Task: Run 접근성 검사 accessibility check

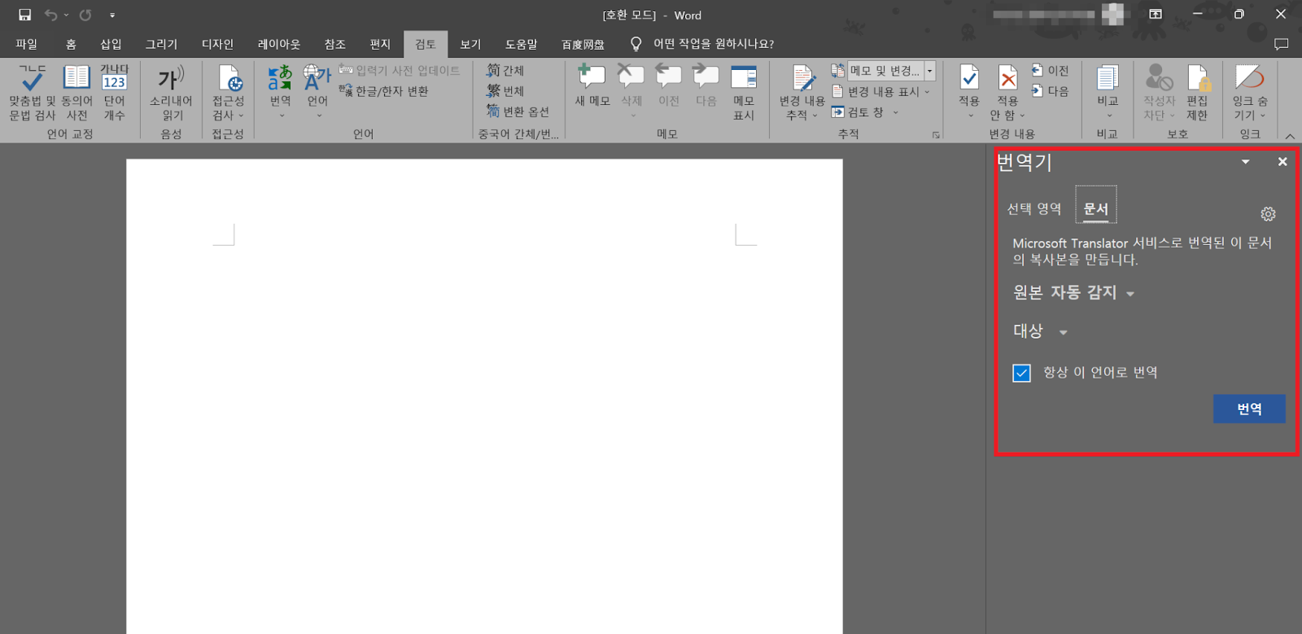Action: coord(228,94)
